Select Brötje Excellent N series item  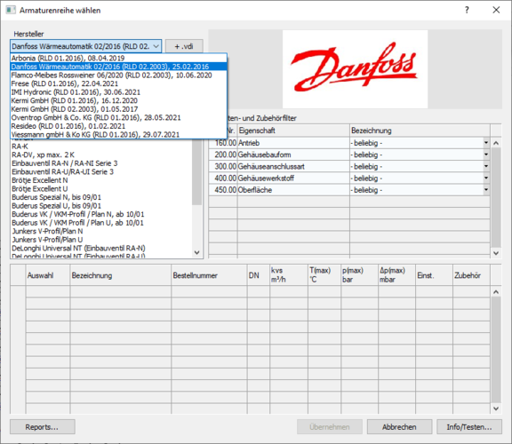pyautogui.click(x=39, y=180)
